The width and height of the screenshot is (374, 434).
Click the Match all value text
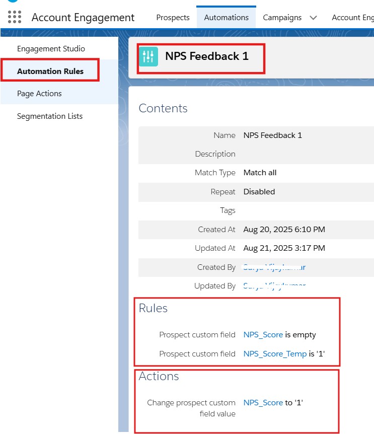tap(260, 173)
